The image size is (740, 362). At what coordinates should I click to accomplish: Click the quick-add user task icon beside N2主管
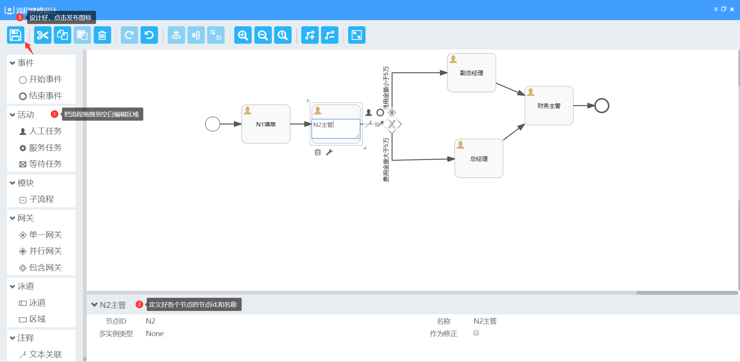click(369, 113)
